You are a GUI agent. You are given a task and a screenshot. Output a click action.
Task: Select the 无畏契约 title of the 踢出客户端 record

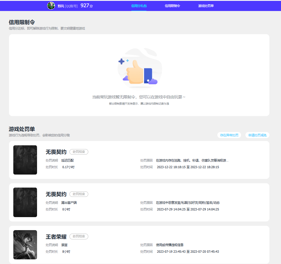click(56, 194)
